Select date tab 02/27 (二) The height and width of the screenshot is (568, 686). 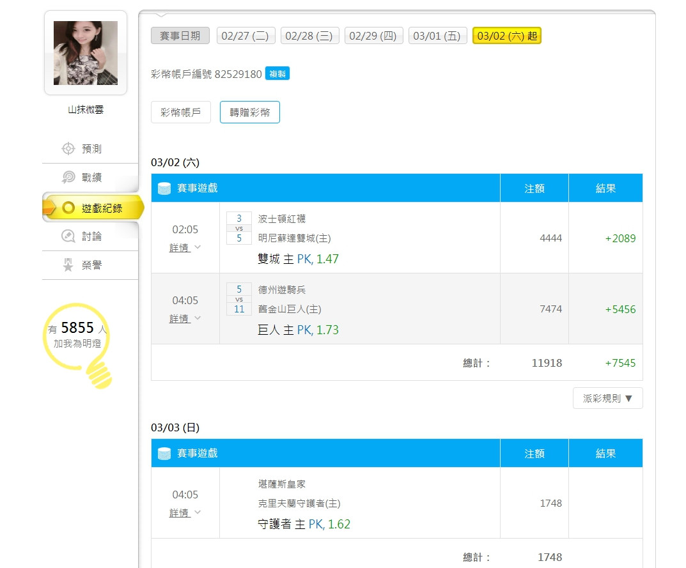point(246,36)
